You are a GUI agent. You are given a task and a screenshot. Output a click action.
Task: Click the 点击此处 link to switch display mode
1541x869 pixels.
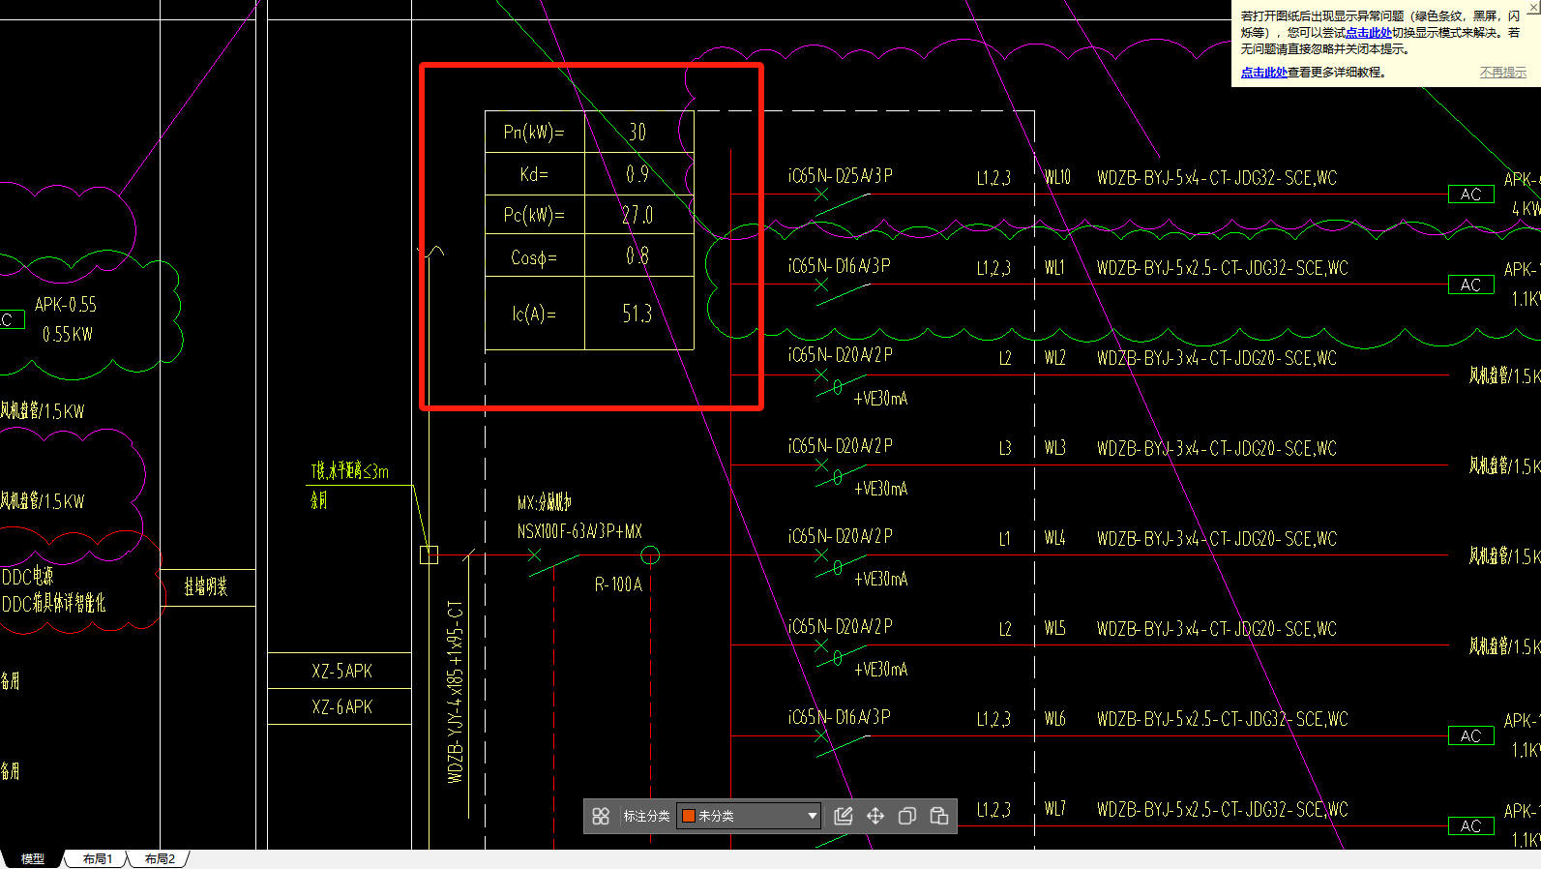[x=1369, y=33]
